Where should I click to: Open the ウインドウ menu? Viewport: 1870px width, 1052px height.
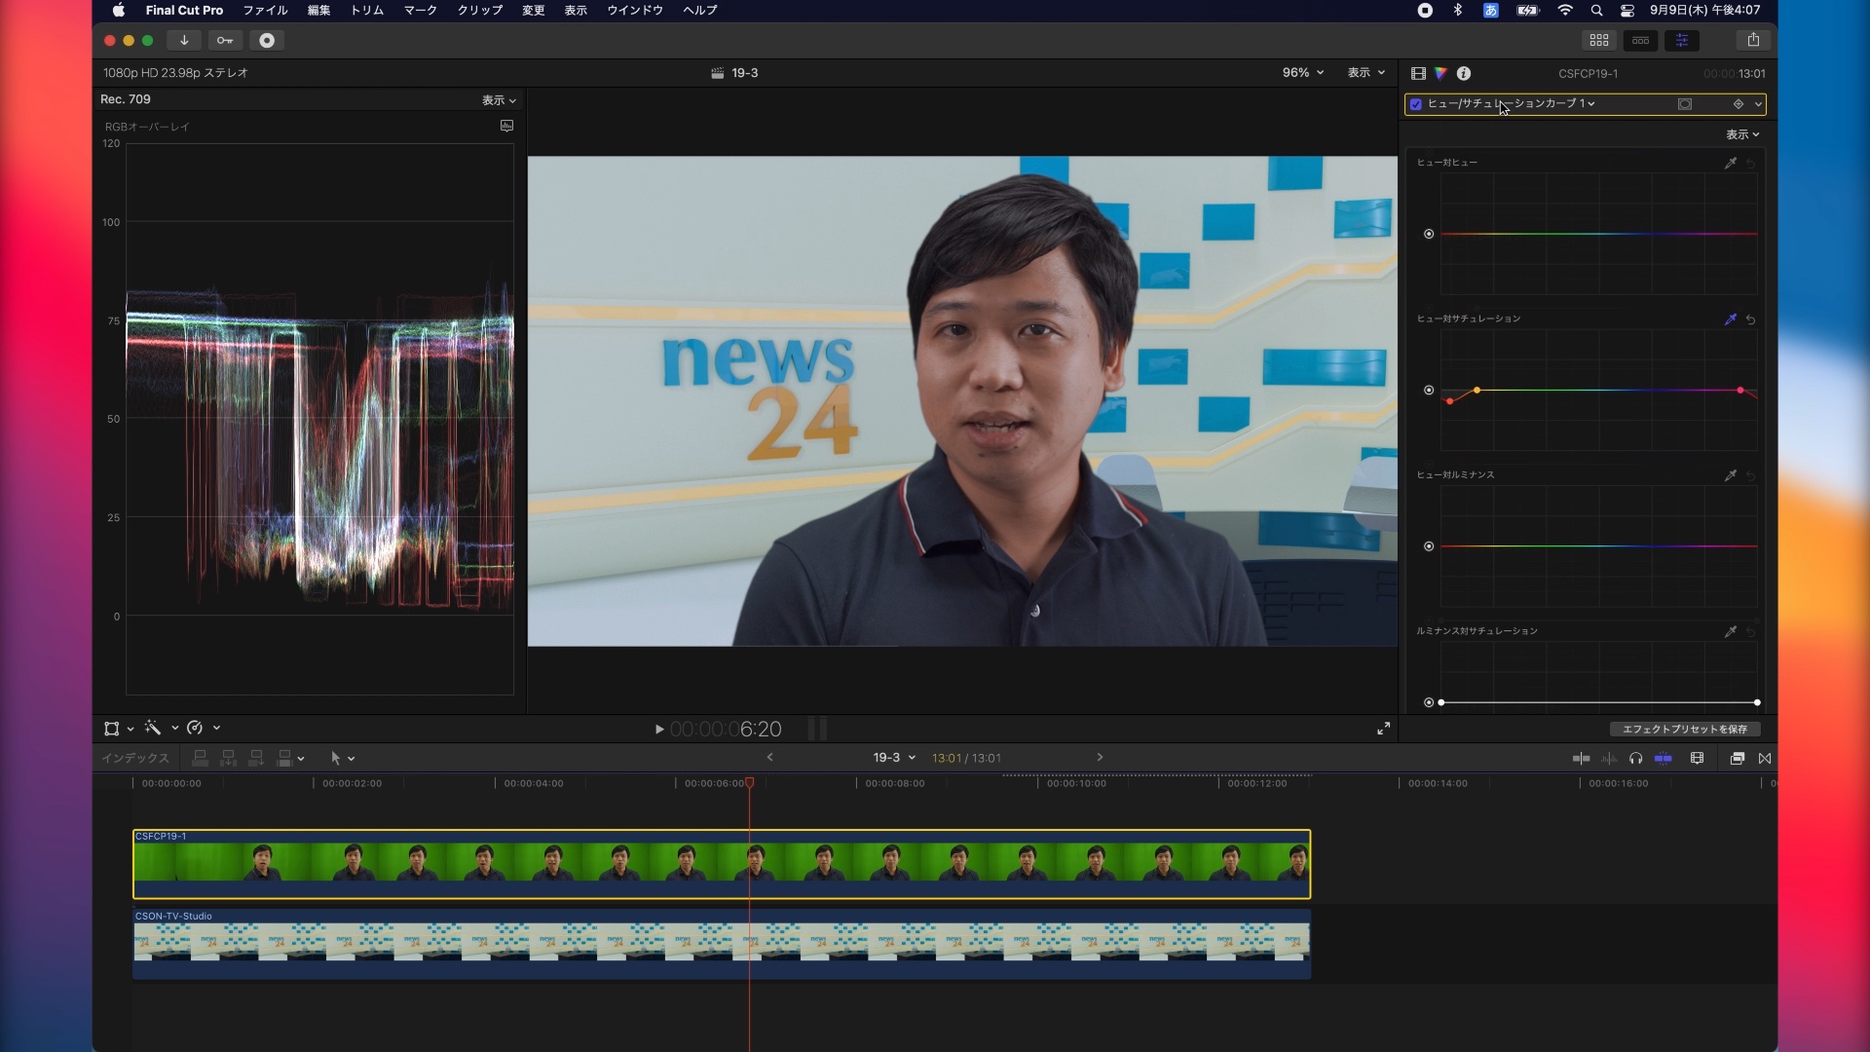[x=635, y=10]
